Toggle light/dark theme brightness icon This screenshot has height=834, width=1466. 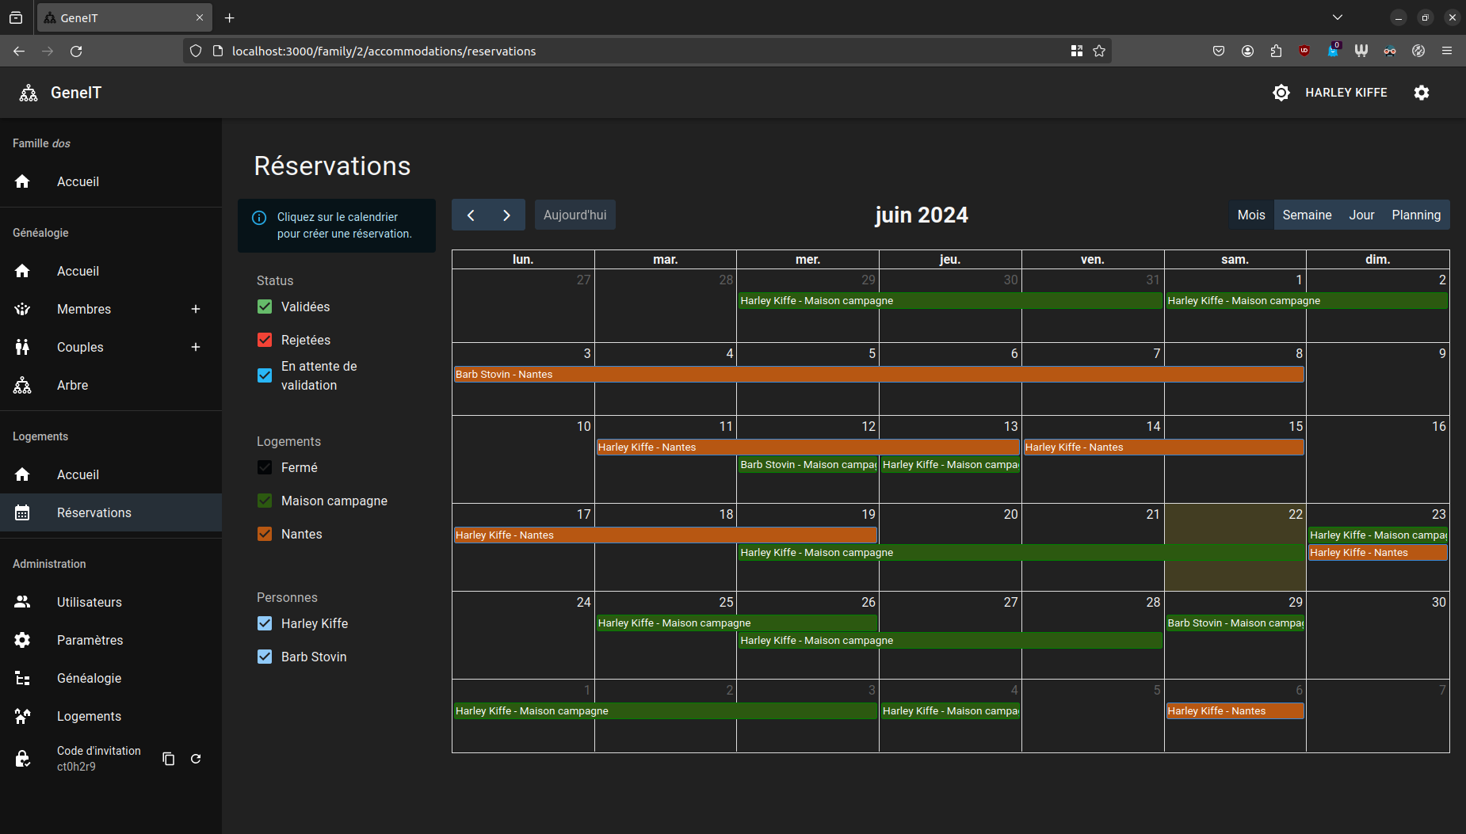tap(1281, 93)
